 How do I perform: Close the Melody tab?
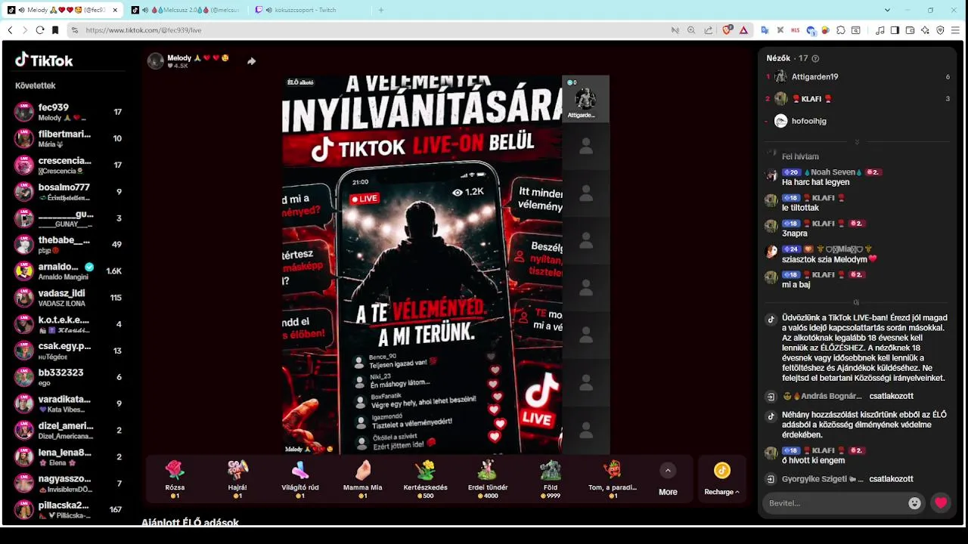115,10
